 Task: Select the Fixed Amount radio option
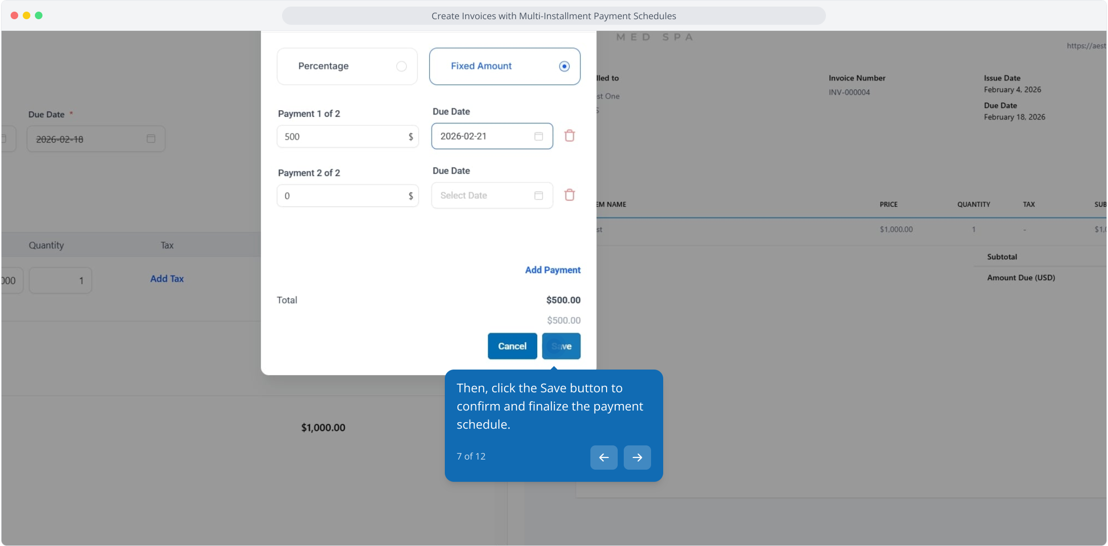coord(564,66)
